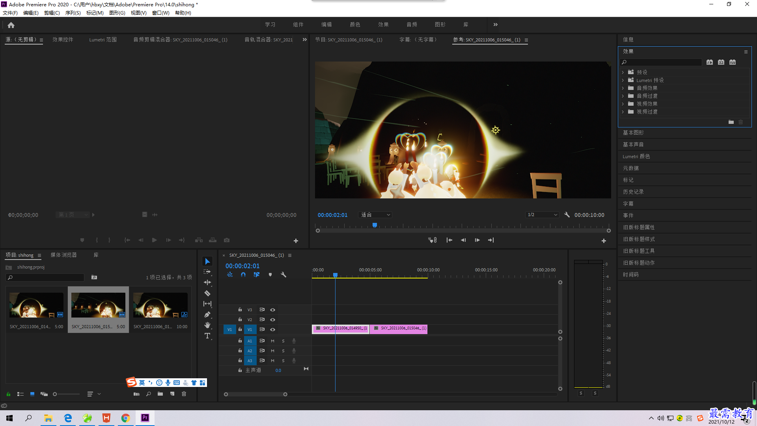Click the new bin icon in Effects panel
The width and height of the screenshot is (757, 426).
coord(731,122)
